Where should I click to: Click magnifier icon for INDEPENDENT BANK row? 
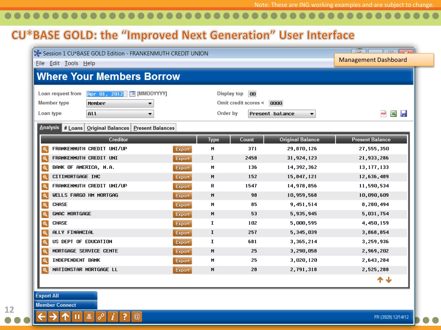45,260
